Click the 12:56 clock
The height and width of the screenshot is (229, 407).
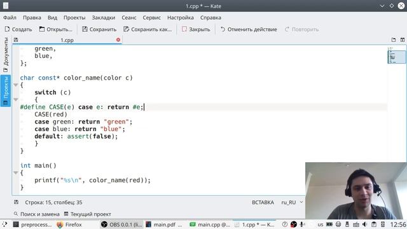pos(398,225)
